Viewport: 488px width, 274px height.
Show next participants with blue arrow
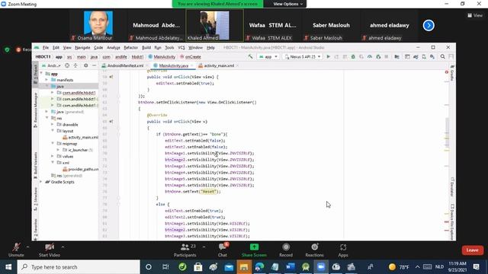[x=429, y=25]
